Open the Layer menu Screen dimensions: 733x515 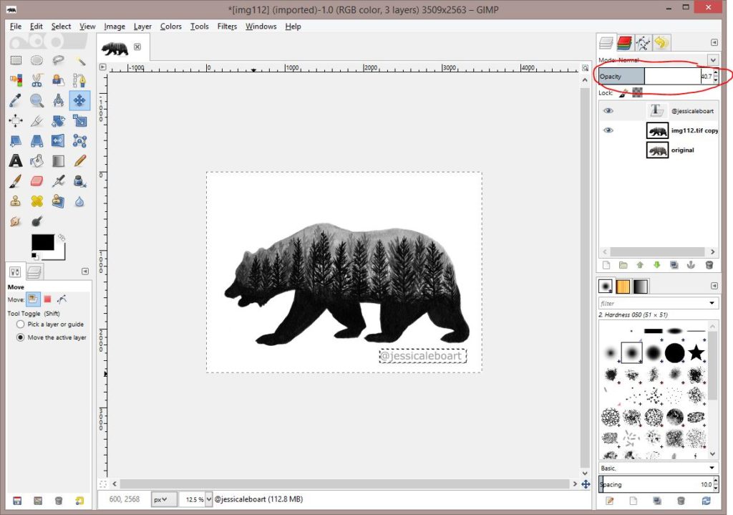pos(142,27)
